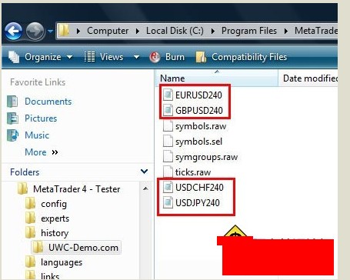350x280 pixels.
Task: Click the Organize stacked pages icon
Action: point(14,57)
